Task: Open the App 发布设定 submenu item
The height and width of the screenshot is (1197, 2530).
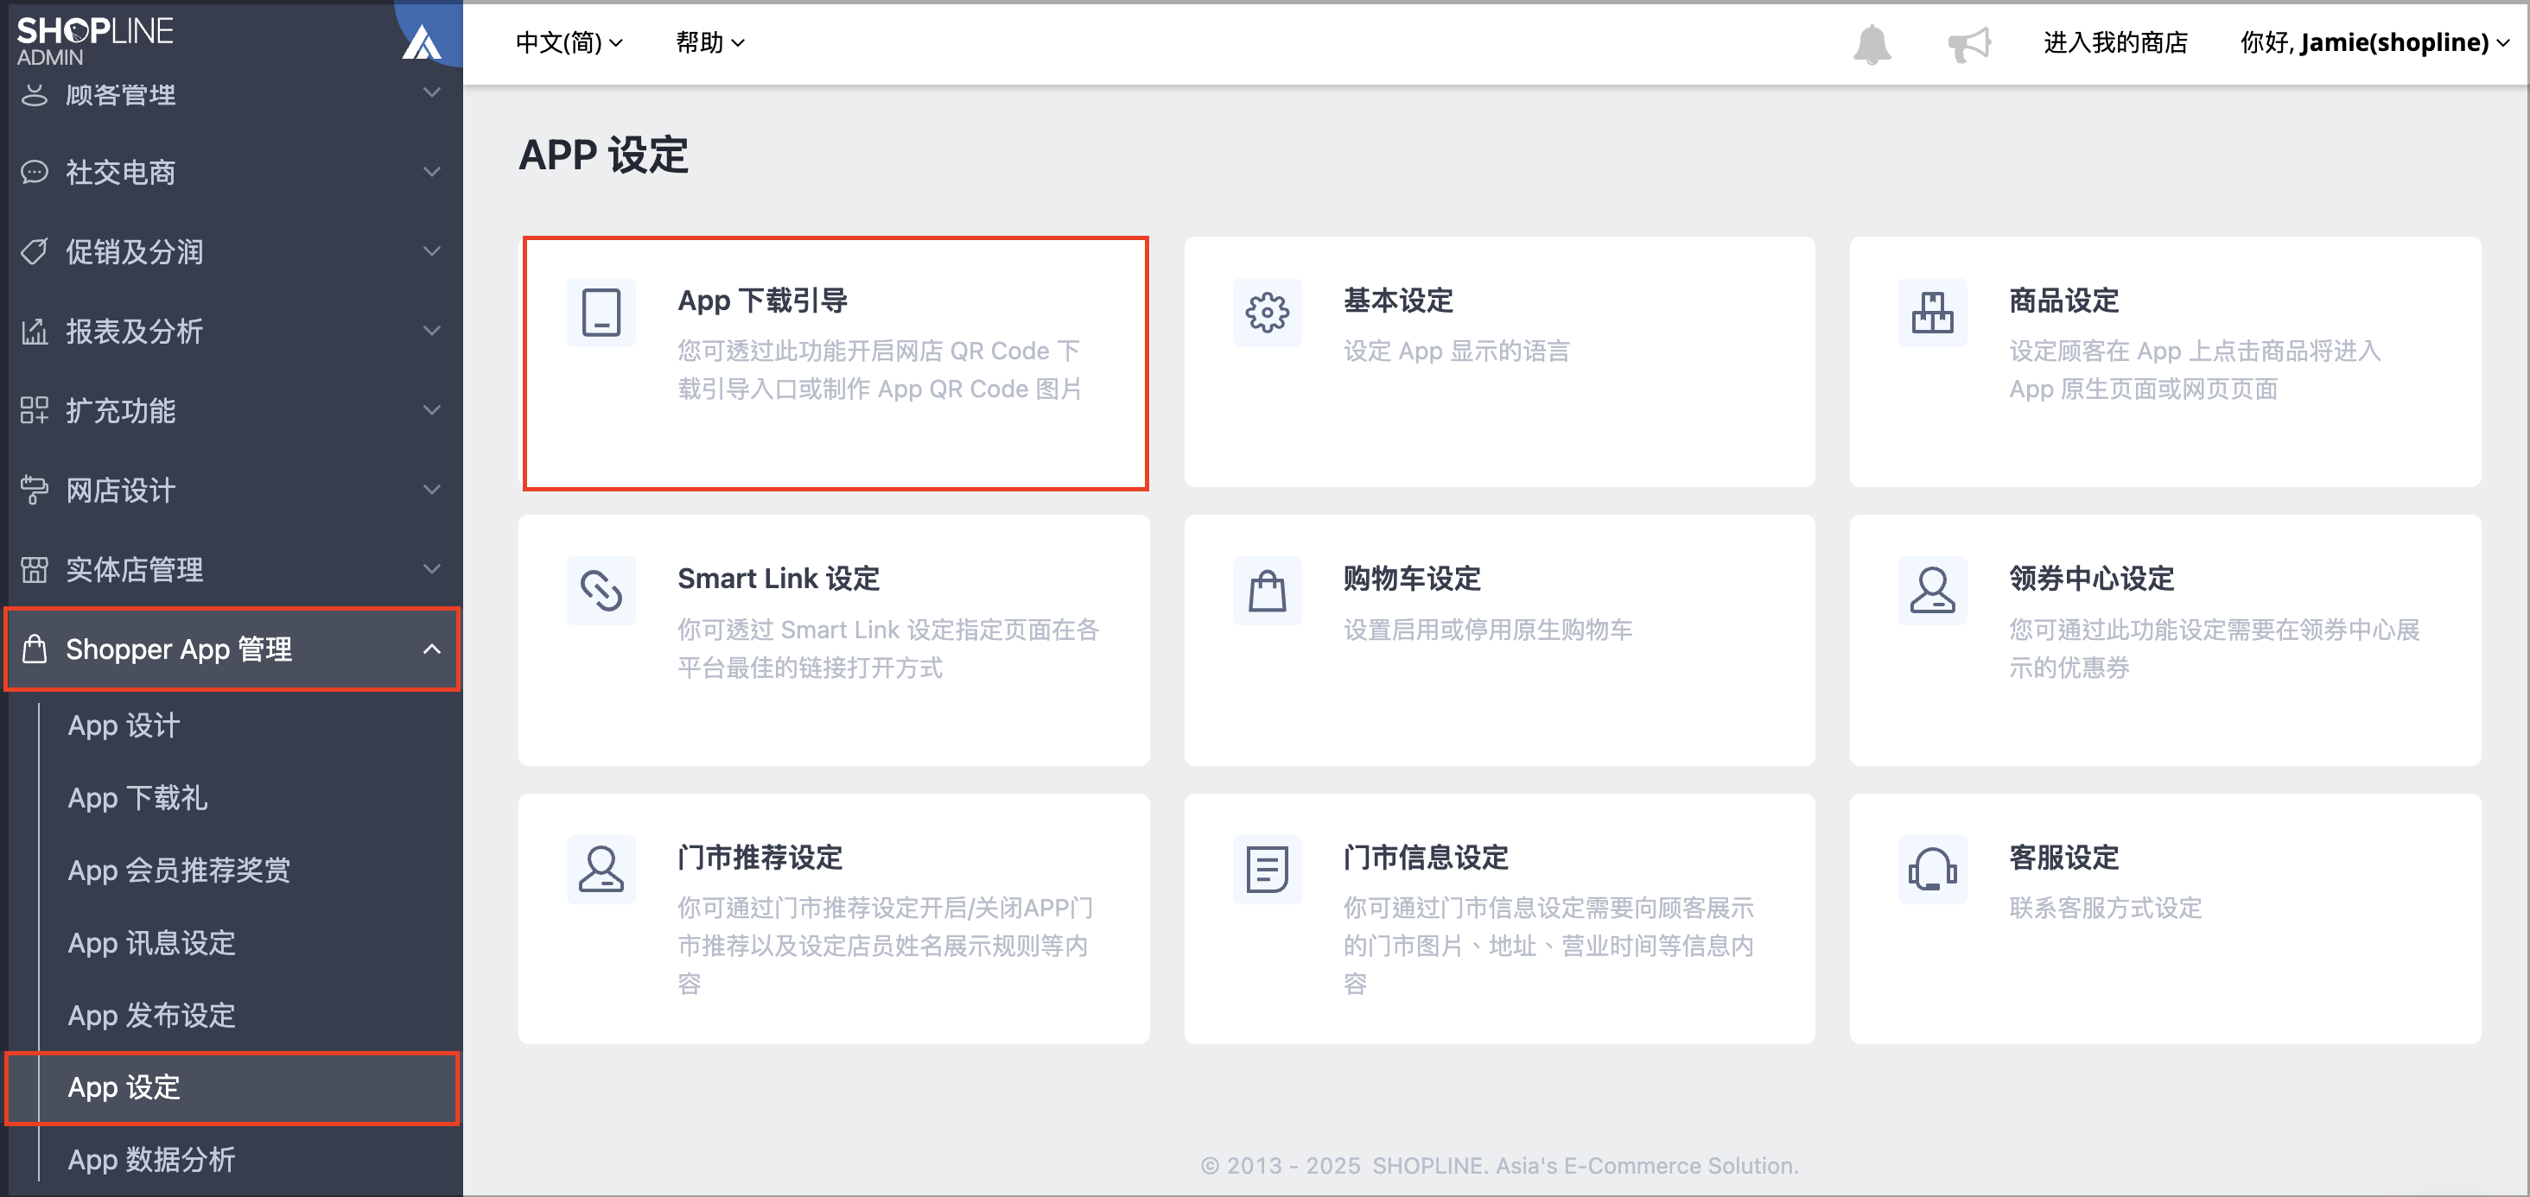Action: click(x=151, y=1016)
